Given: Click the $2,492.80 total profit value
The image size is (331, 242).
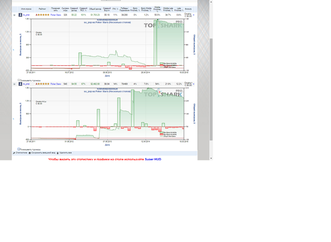Looking at the screenshot, I should click(x=95, y=84).
